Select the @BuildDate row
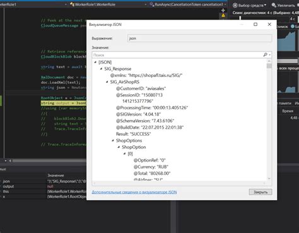Viewport: 299px width, 233px height. pos(149,128)
